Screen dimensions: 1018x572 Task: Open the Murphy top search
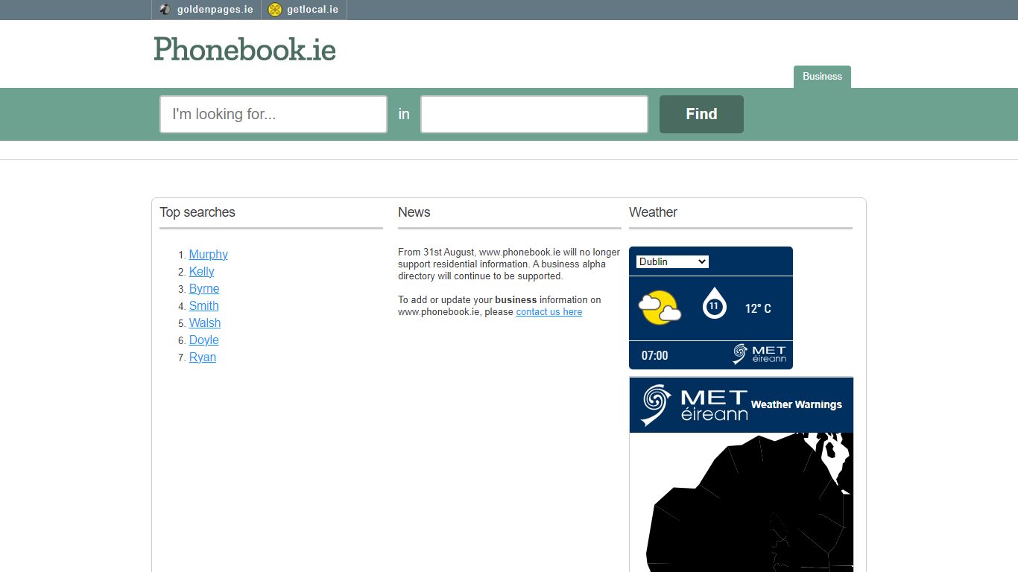tap(208, 254)
